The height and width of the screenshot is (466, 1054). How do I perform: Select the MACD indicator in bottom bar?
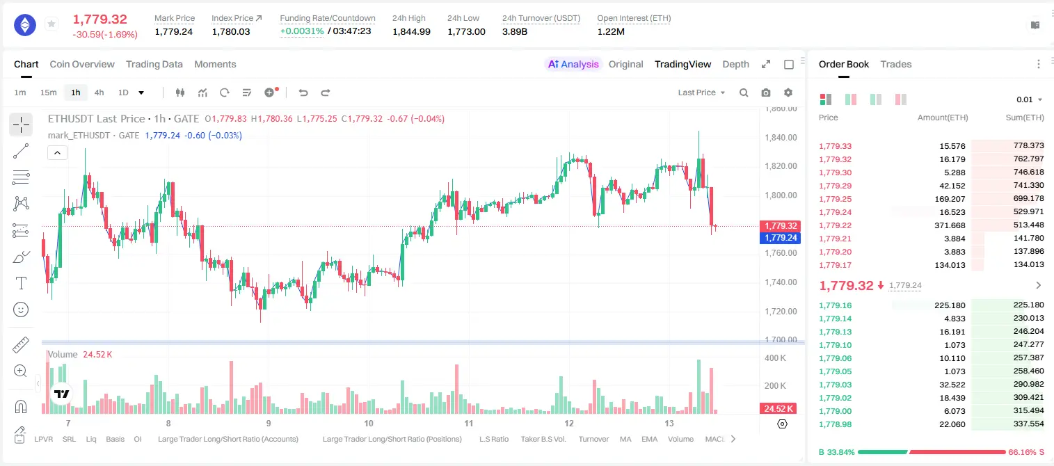[715, 439]
